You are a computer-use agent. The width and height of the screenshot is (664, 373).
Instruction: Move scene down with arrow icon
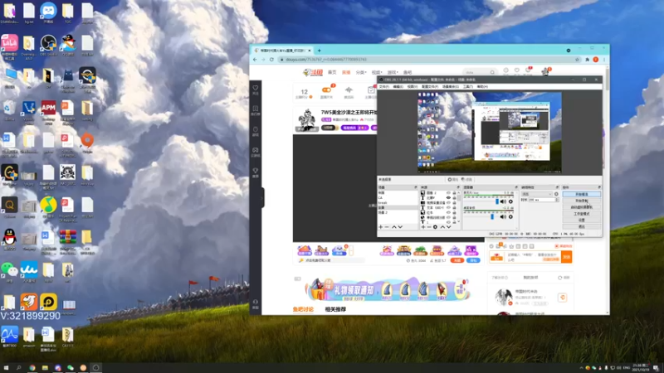point(400,227)
